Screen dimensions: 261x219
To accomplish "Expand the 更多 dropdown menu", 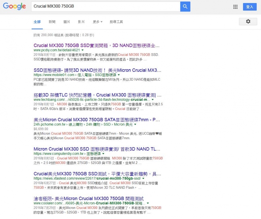I will [x=98, y=22].
